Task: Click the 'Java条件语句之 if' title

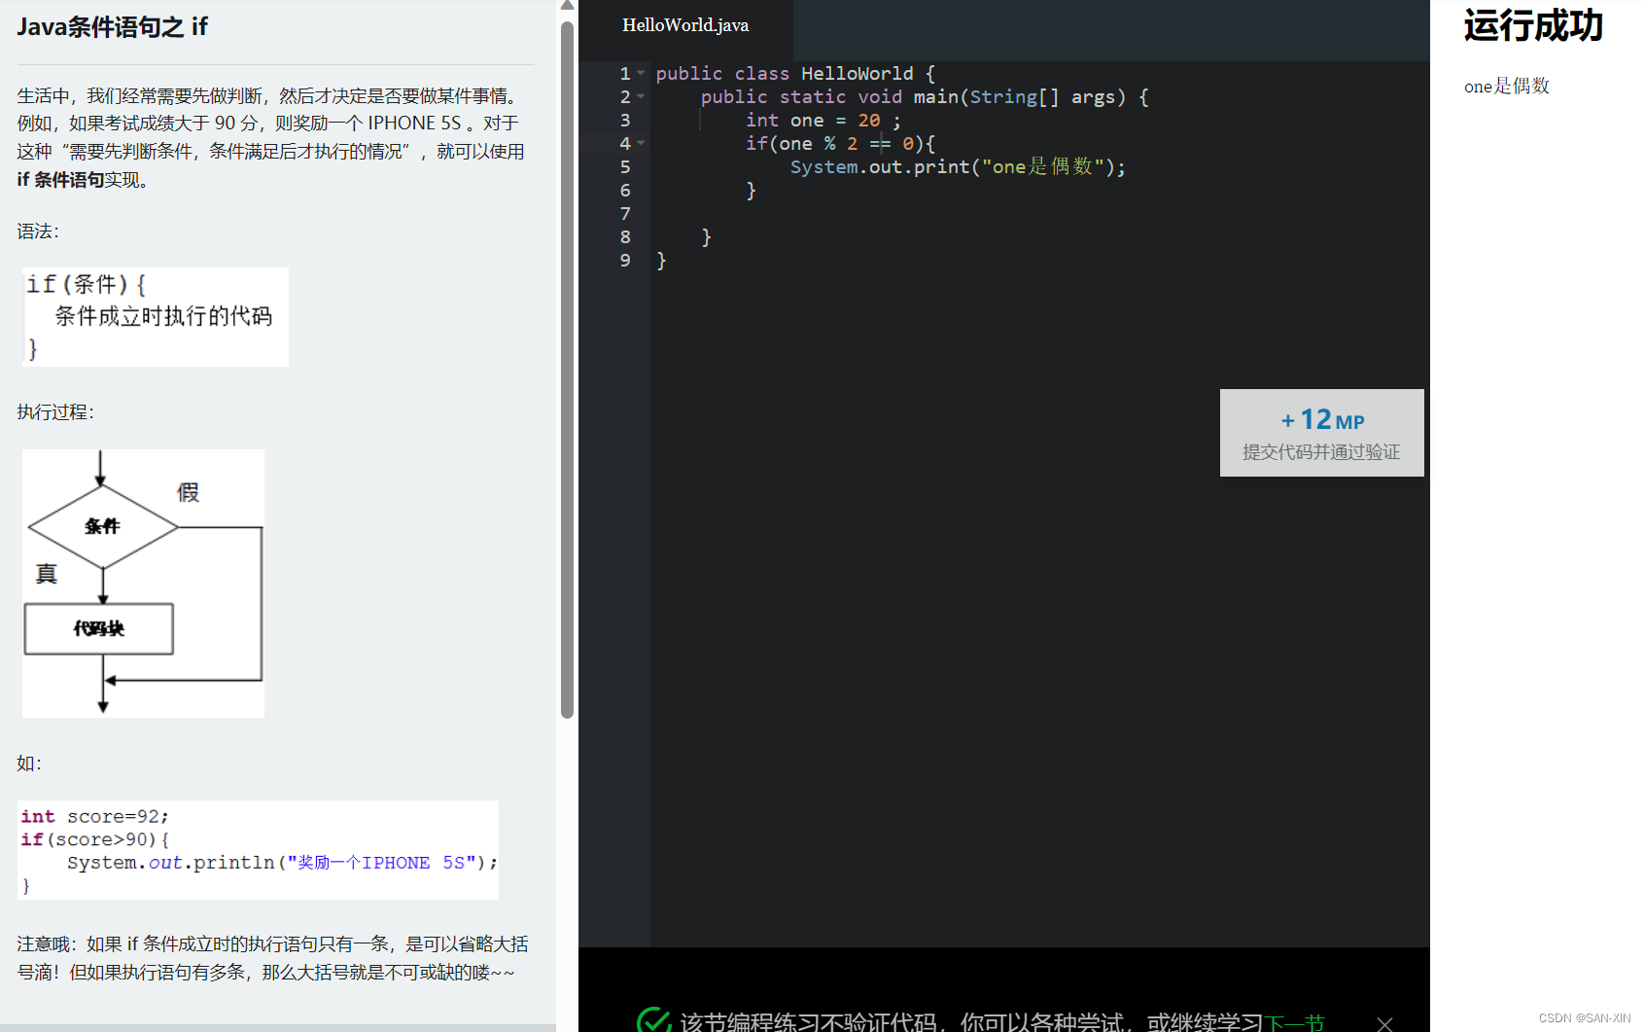Action: (112, 27)
